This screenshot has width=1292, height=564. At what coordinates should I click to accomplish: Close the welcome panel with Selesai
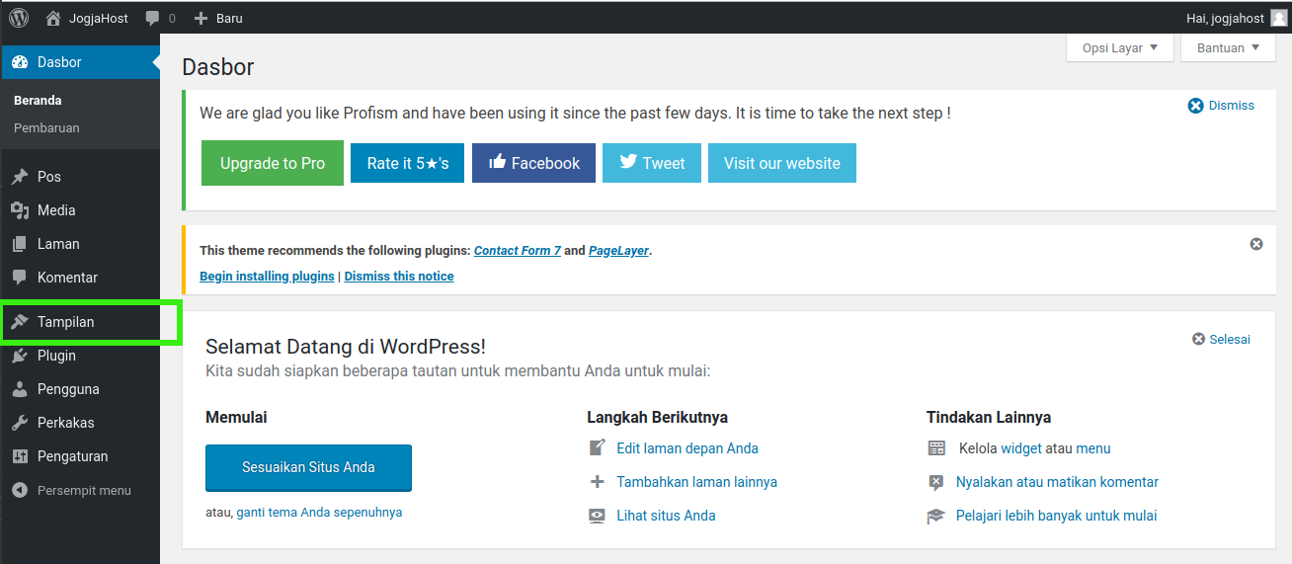pyautogui.click(x=1221, y=339)
